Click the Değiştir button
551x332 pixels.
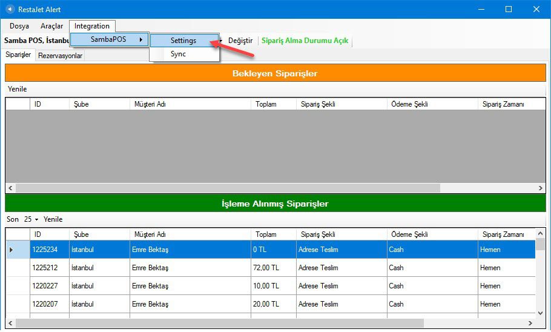[240, 41]
